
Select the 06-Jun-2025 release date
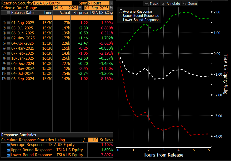click(23, 33)
